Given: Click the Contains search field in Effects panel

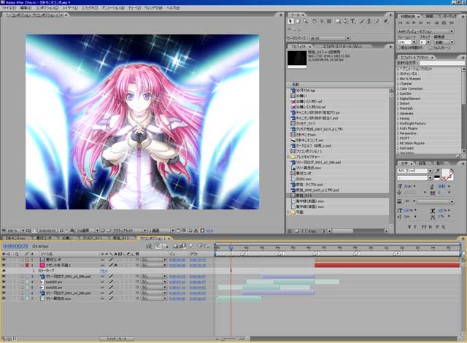Looking at the screenshot, I should [441, 63].
